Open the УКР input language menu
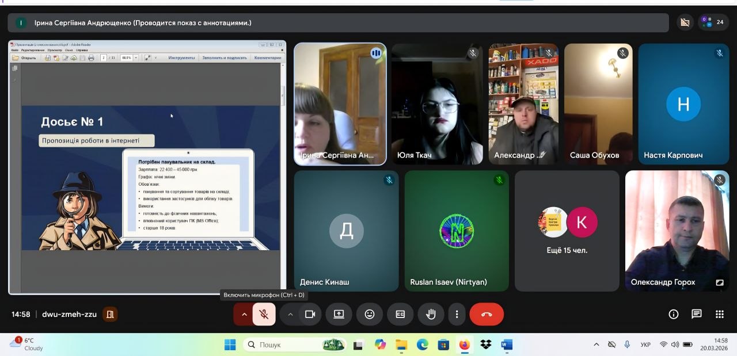The height and width of the screenshot is (356, 737). coord(645,344)
